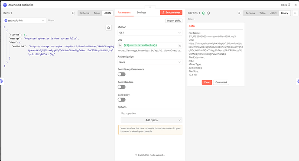Image resolution: width=299 pixels, height=161 pixels.
Task: Copy the input JSON with the copy icon
Action: [x=108, y=28]
